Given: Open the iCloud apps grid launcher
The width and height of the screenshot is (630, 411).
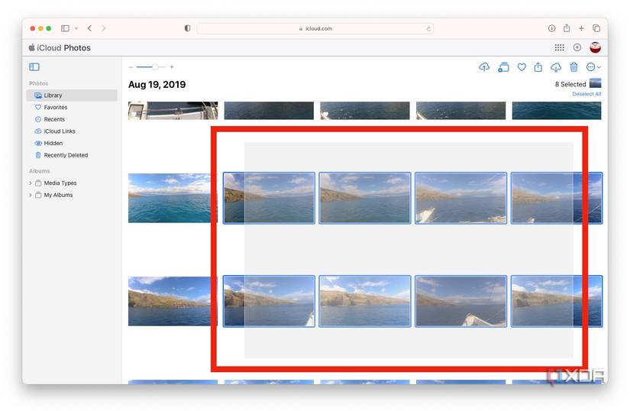Looking at the screenshot, I should click(x=559, y=47).
